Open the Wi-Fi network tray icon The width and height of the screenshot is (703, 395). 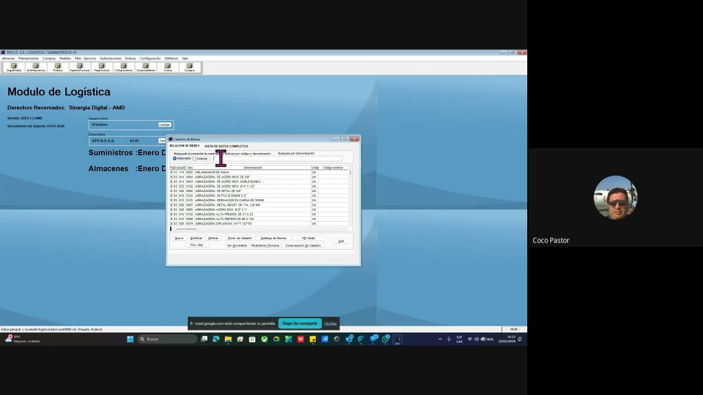pos(470,339)
